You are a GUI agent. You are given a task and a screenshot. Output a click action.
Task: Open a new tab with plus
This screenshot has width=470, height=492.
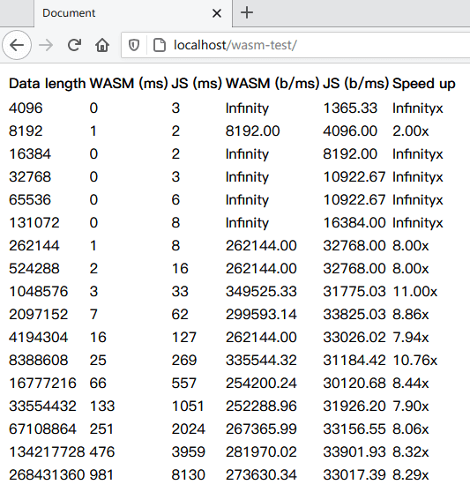point(247,13)
